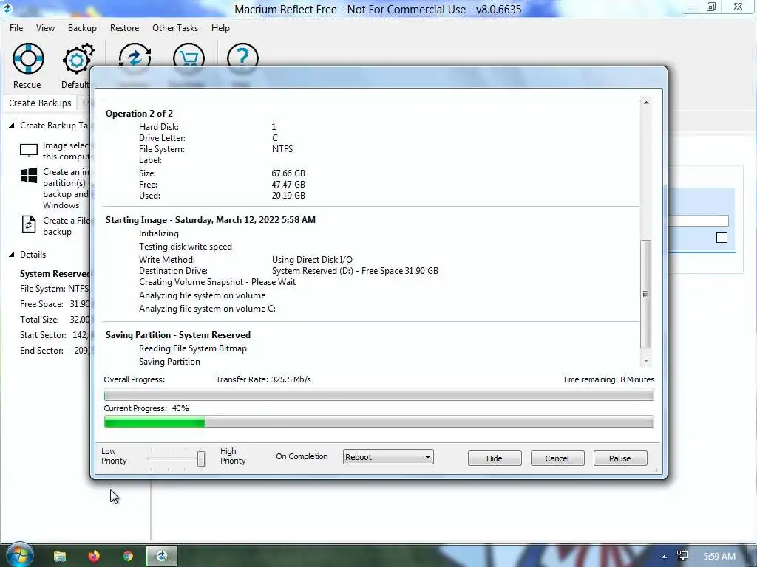This screenshot has width=757, height=567.
Task: Click the 'Operation 2 of 2' heading
Action: (x=139, y=113)
